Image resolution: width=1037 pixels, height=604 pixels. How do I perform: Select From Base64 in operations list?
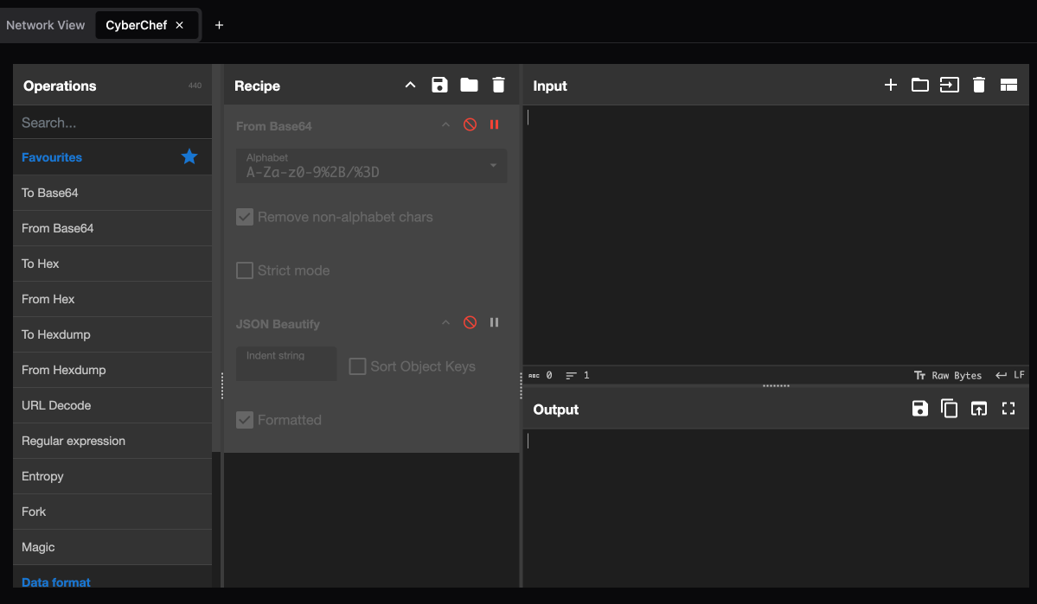(112, 228)
